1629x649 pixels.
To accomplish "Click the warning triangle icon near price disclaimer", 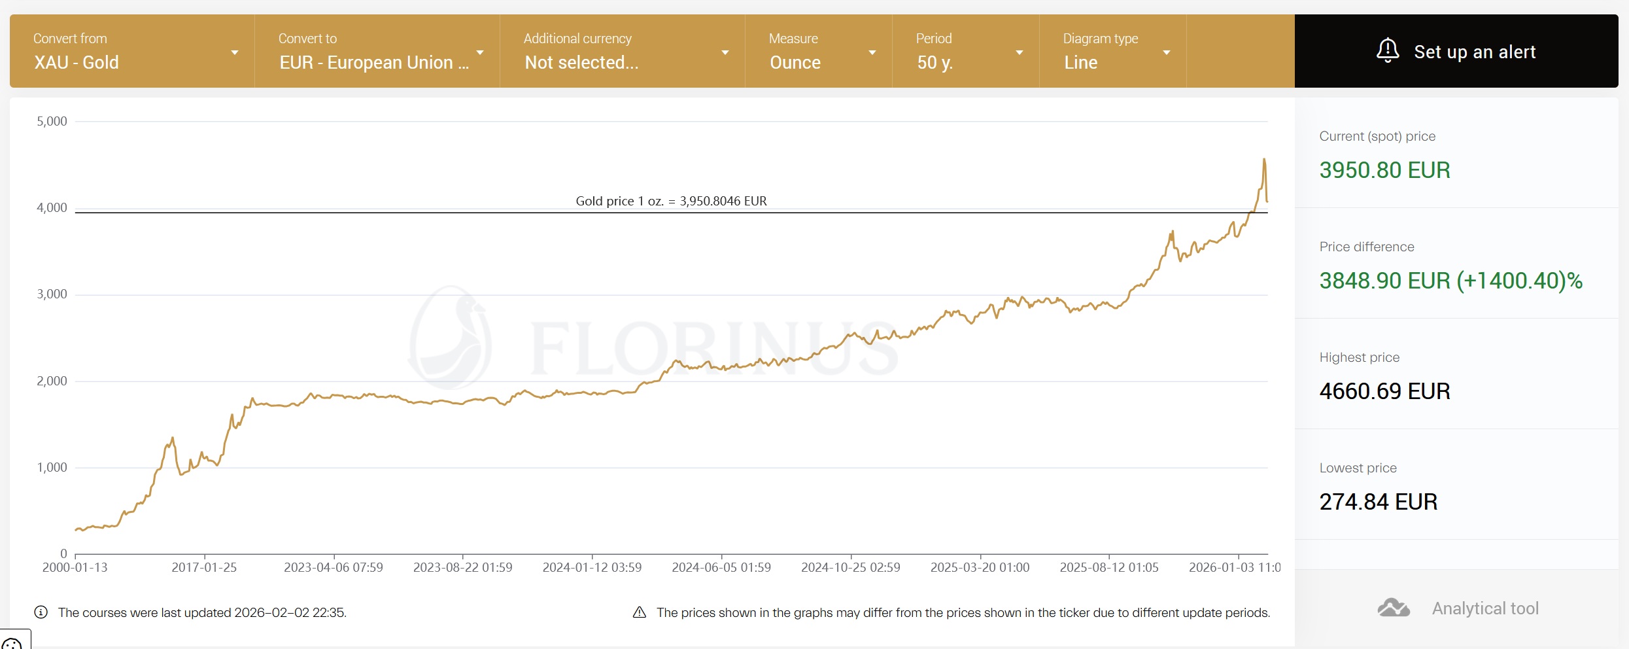I will (640, 612).
